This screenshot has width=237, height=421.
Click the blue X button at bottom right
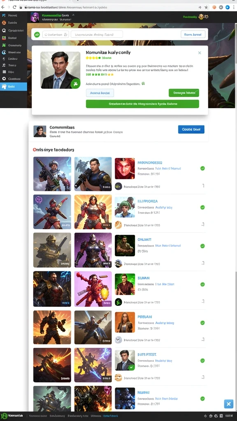coord(229,404)
